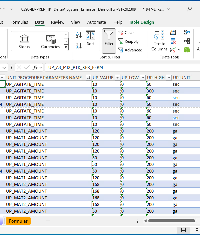Switch to Normal view
Viewport: 200px width, 235px height.
[183, 230]
